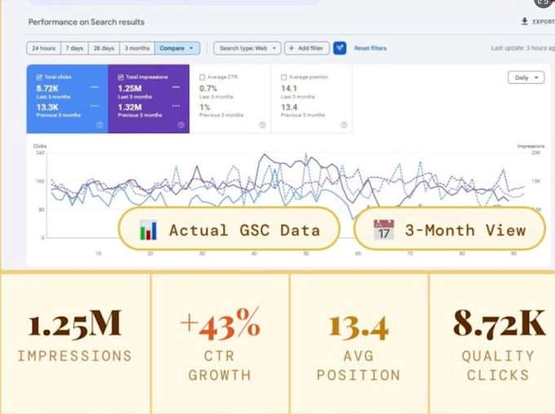555x414 pixels.
Task: Click the calendar icon in 3-Month View badge
Action: 384,230
